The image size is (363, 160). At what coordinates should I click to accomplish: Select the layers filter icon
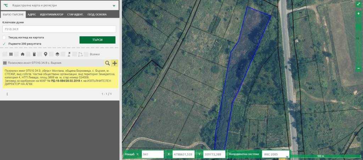[57, 54]
